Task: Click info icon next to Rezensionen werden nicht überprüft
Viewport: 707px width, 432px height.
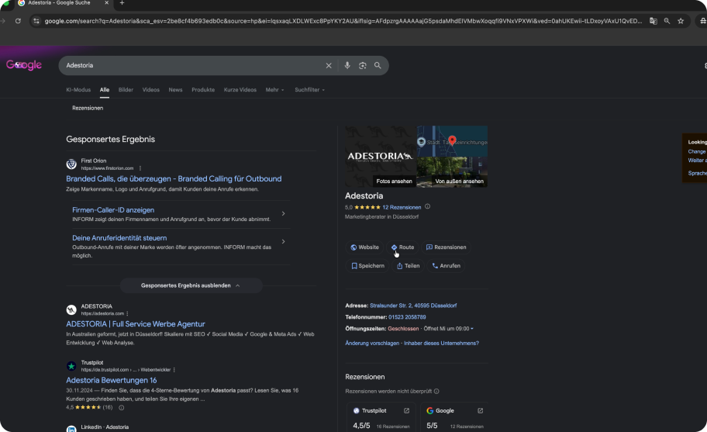Action: pyautogui.click(x=436, y=392)
